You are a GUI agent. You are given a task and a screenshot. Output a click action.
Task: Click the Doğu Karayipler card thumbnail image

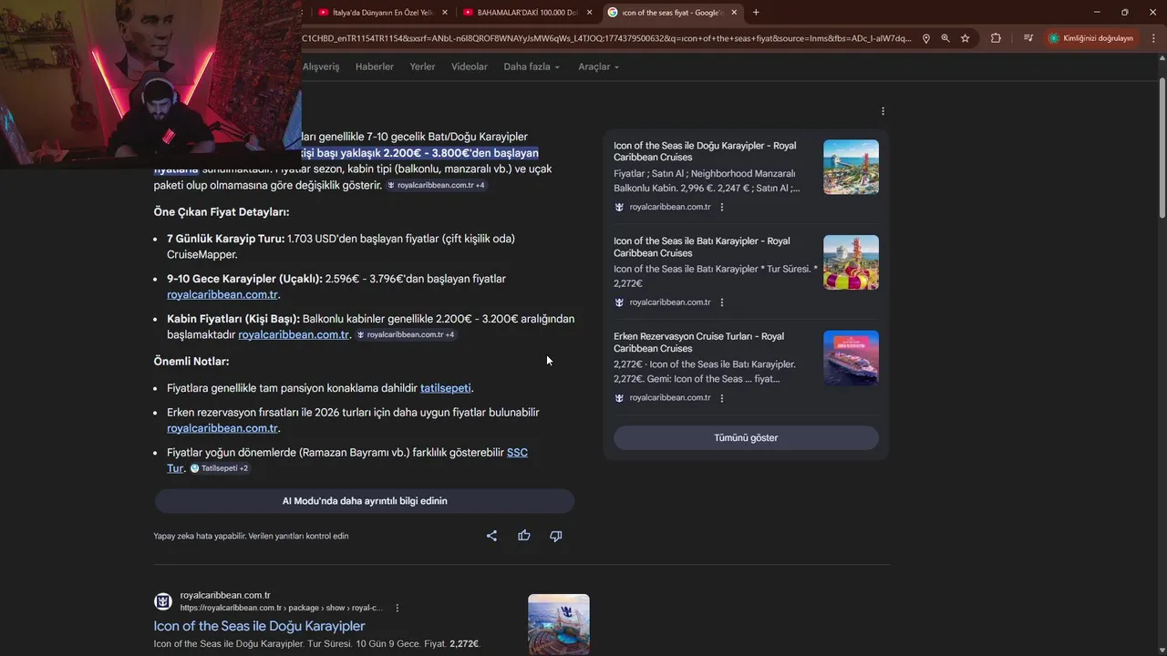tap(851, 167)
